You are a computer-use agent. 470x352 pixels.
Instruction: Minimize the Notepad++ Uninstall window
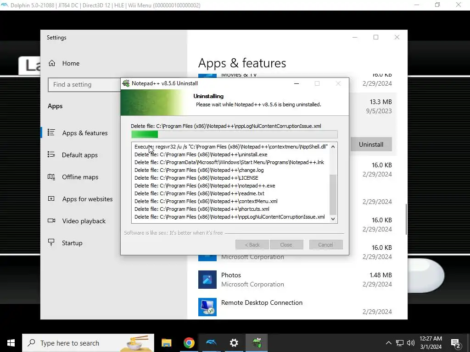pos(297,83)
